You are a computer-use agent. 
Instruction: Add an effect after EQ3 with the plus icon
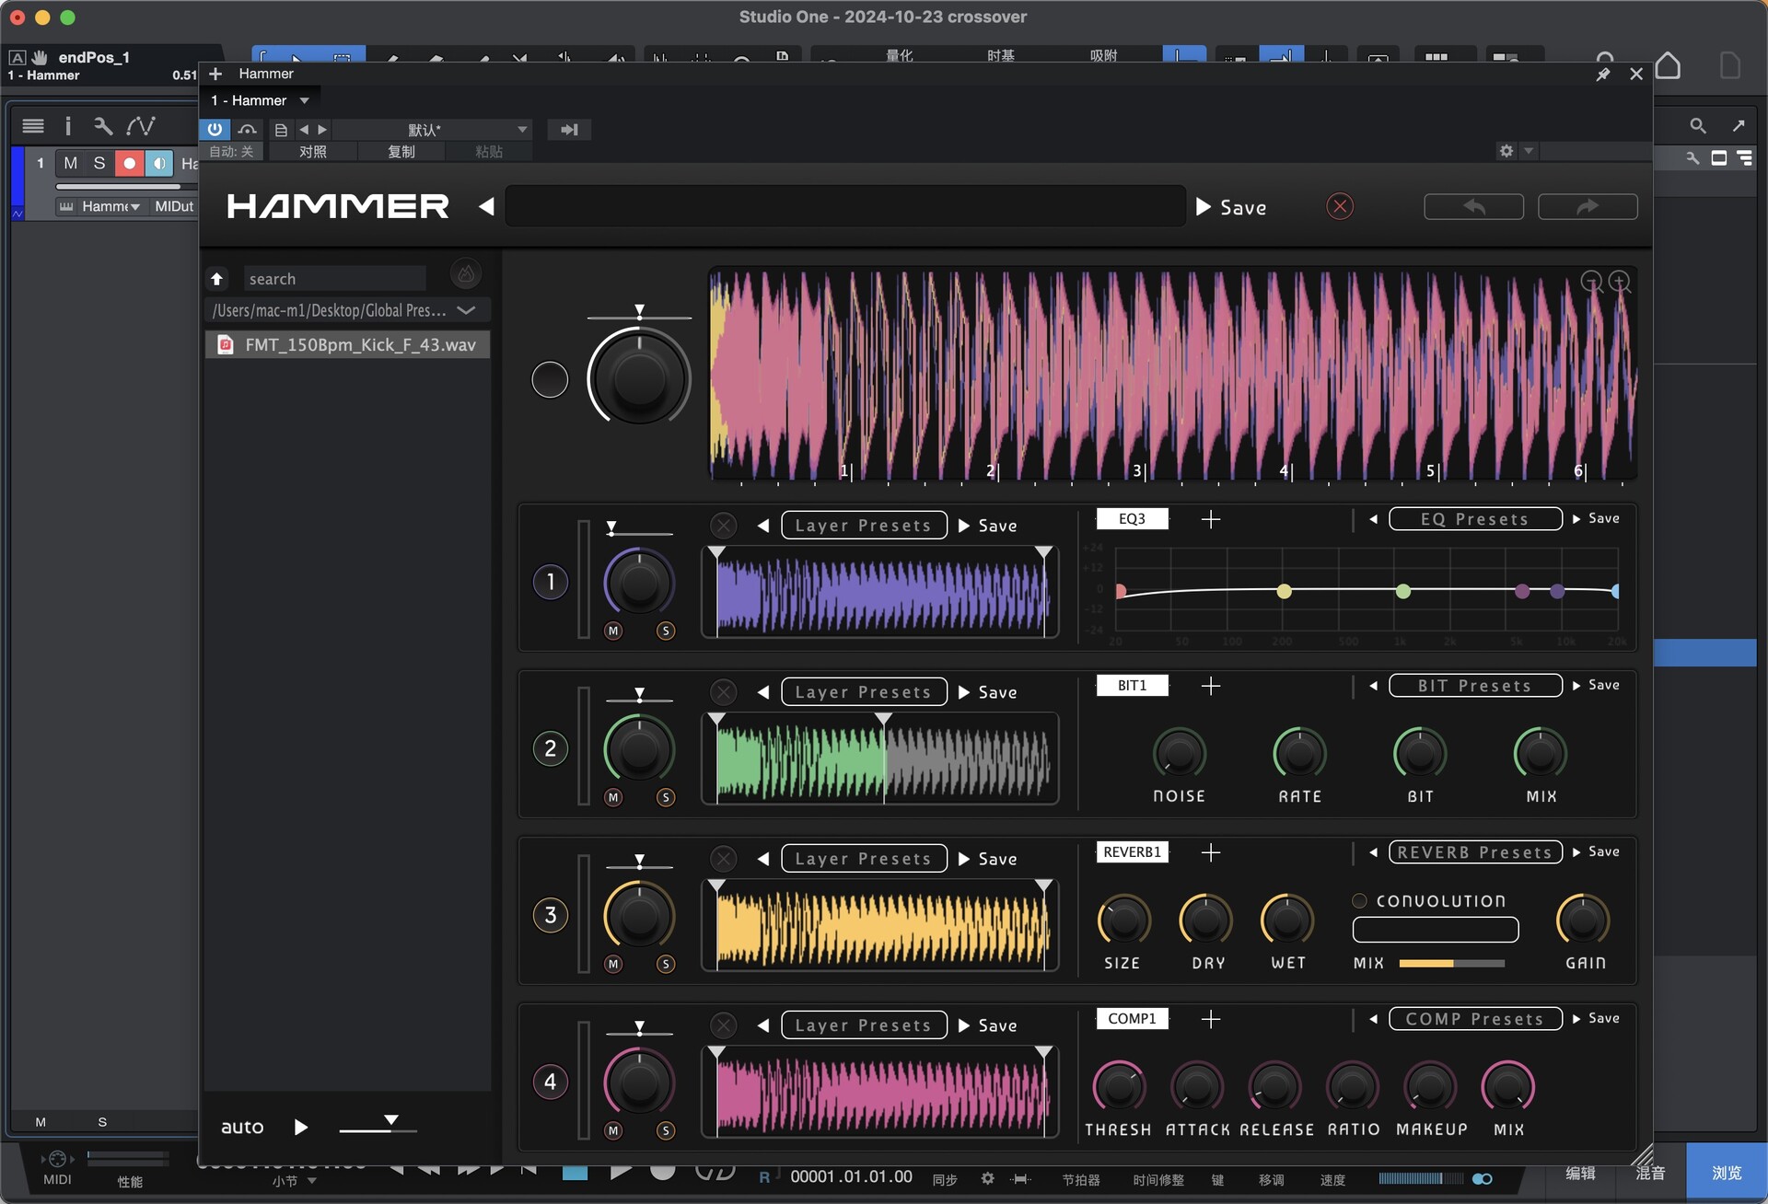[1211, 520]
